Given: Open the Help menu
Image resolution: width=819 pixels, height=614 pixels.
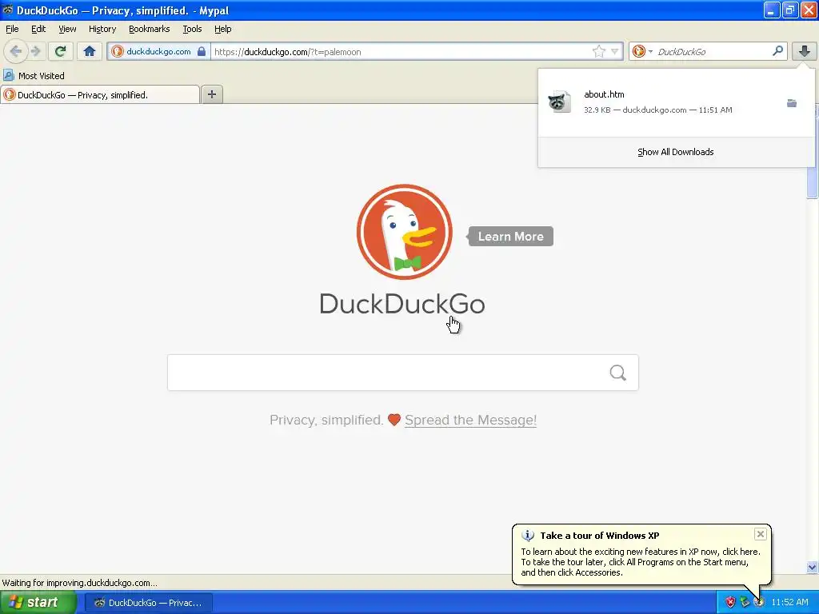Looking at the screenshot, I should 222,29.
